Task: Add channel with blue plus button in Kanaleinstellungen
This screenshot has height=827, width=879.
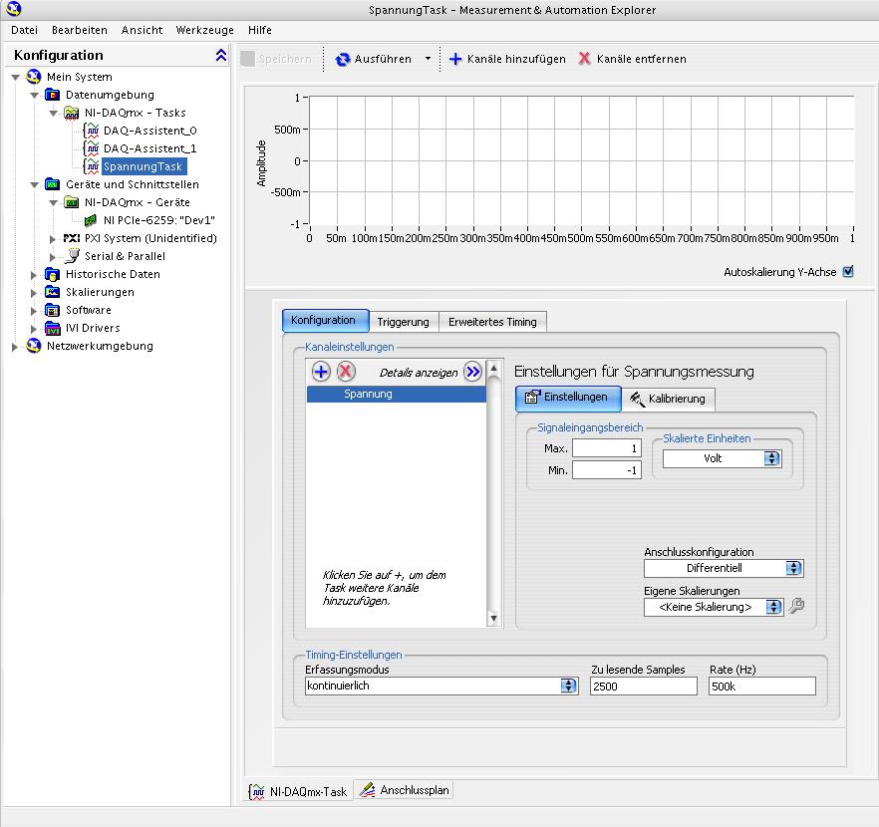Action: (x=321, y=372)
